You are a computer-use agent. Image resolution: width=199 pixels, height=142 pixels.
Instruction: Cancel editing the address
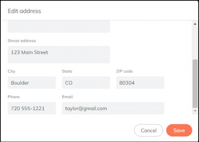coord(149,130)
